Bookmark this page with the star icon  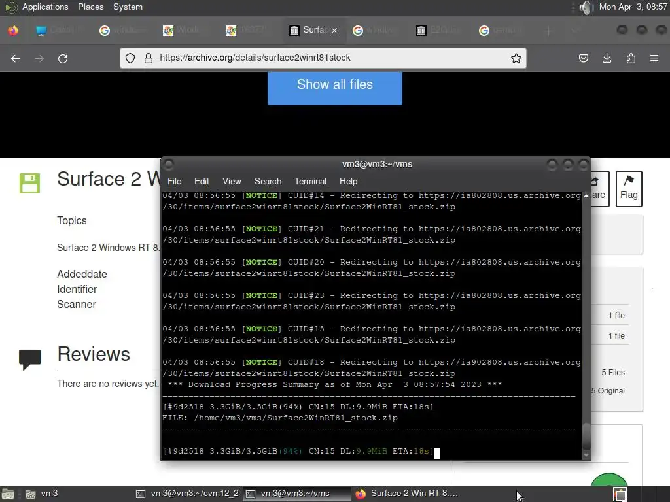click(x=516, y=58)
